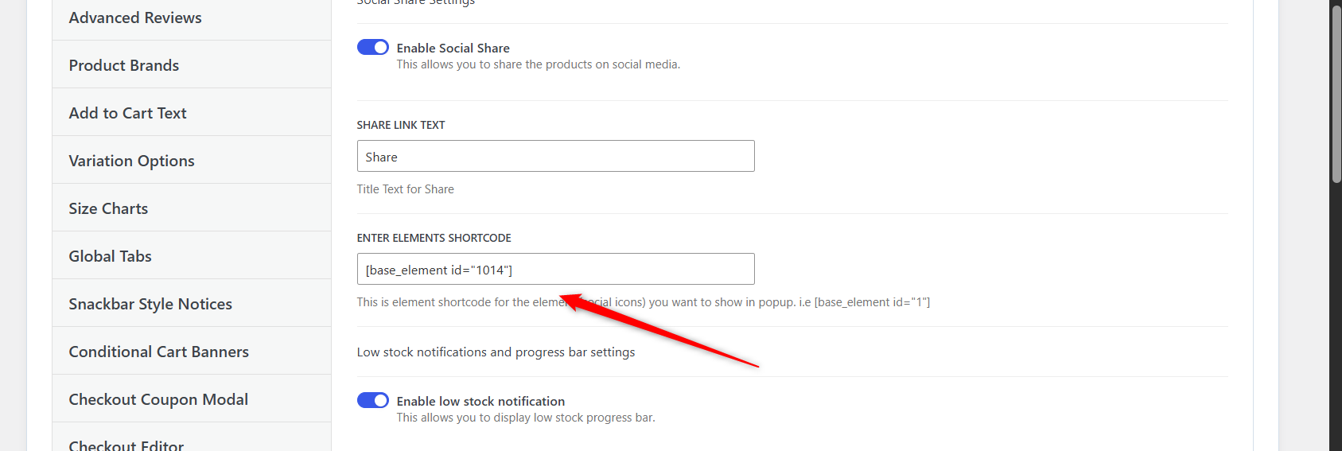This screenshot has height=451, width=1342.
Task: Click the Enable Social Share label text
Action: tap(453, 48)
